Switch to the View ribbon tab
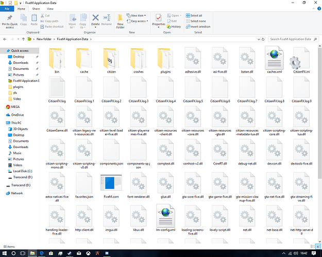 click(x=50, y=9)
